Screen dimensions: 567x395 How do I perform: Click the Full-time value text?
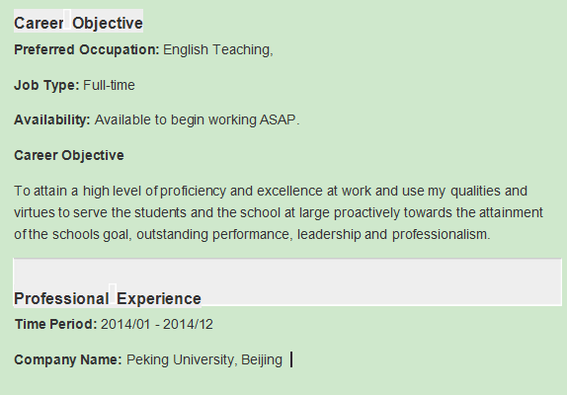(109, 85)
